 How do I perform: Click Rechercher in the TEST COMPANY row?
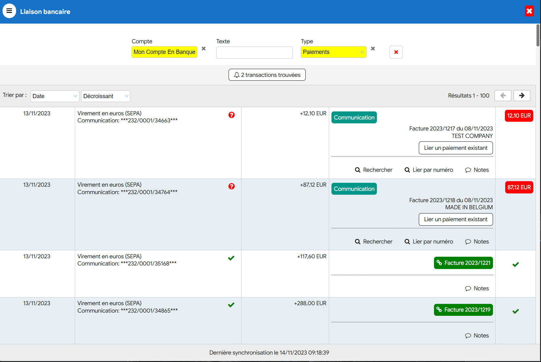pos(374,170)
